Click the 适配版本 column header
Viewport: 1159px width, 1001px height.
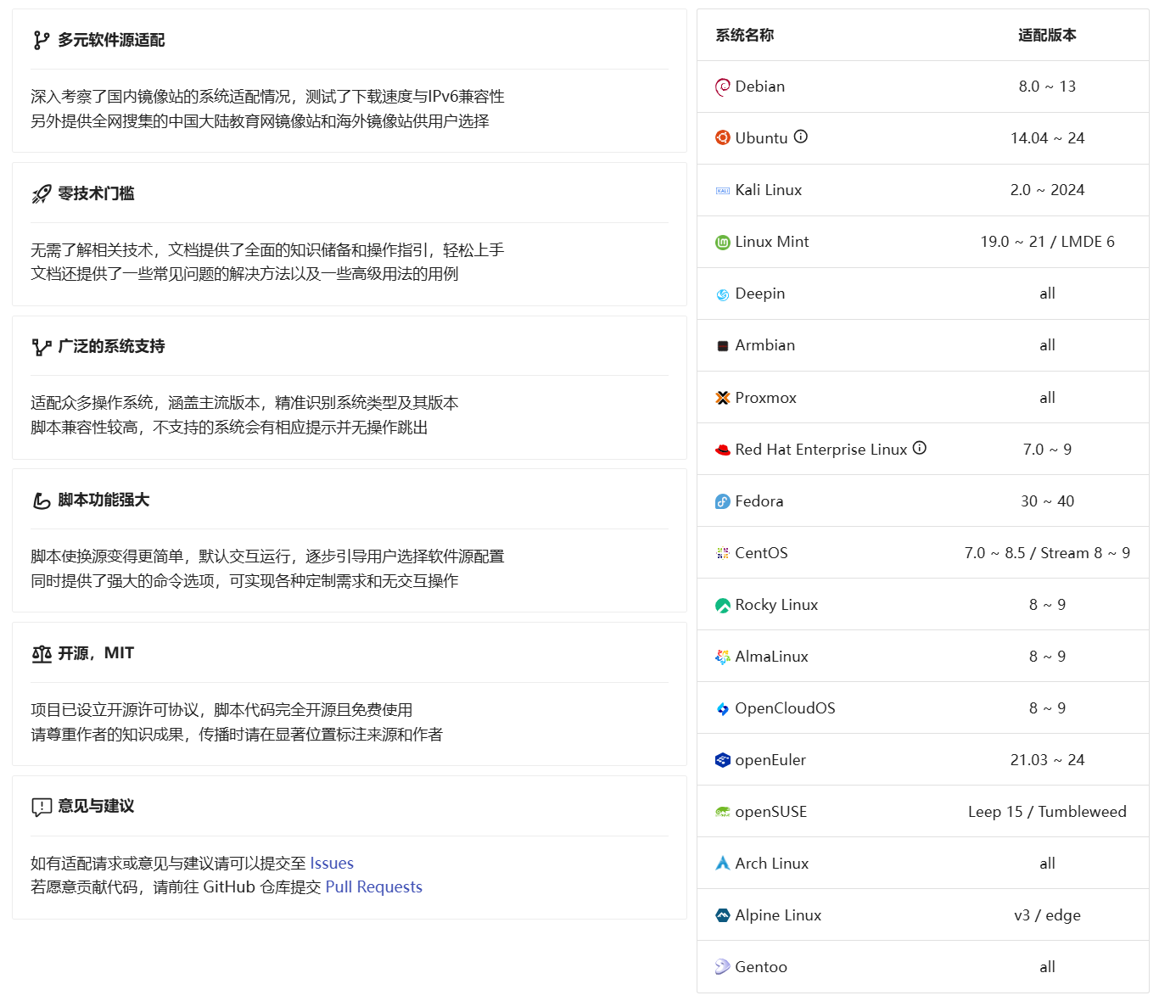1047,36
